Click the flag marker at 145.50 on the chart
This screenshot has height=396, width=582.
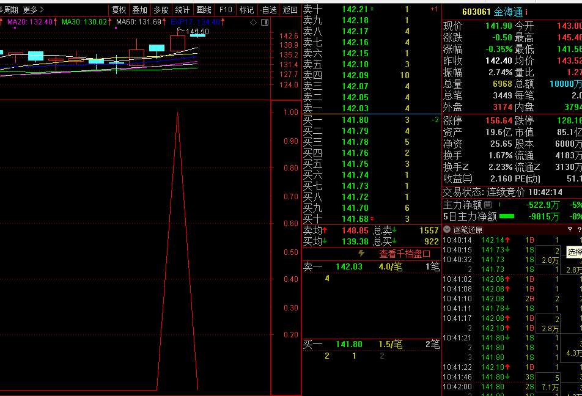coord(179,31)
